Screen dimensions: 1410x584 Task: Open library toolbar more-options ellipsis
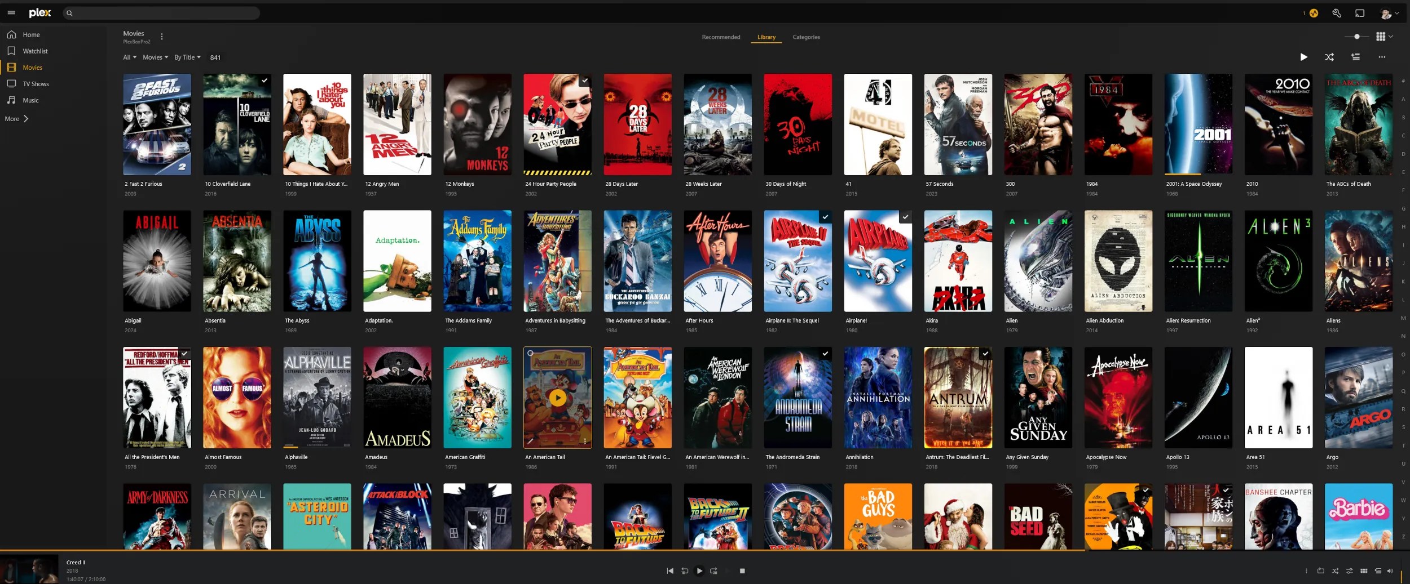[x=1381, y=57]
